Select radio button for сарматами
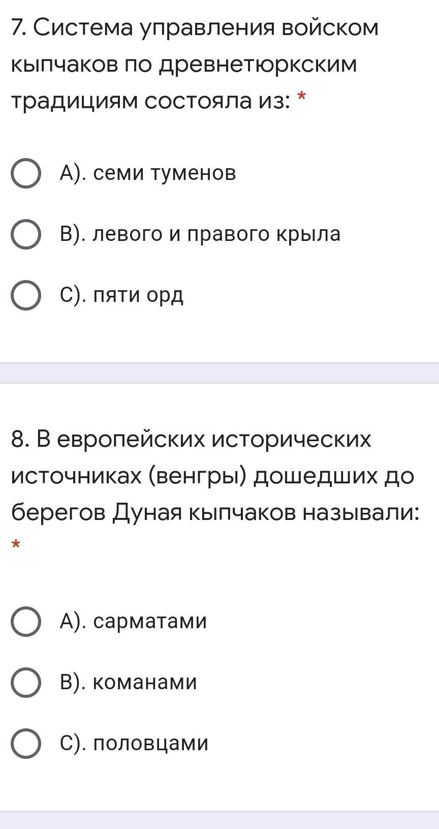Viewport: 439px width, 829px height. (x=26, y=622)
